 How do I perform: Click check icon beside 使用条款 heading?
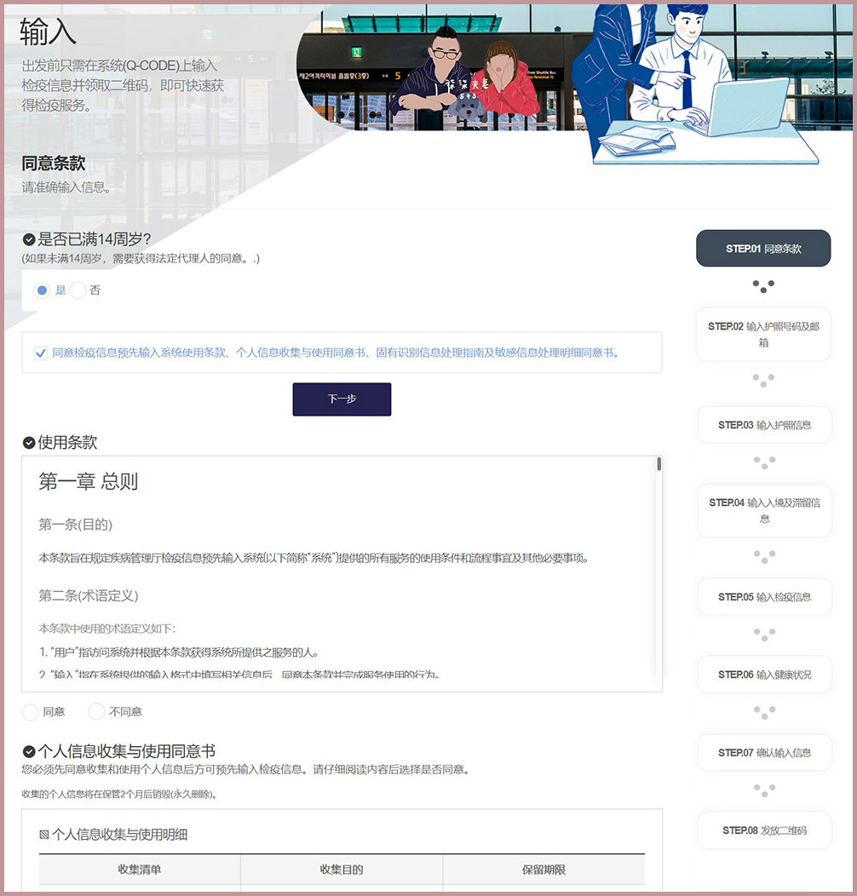(29, 443)
